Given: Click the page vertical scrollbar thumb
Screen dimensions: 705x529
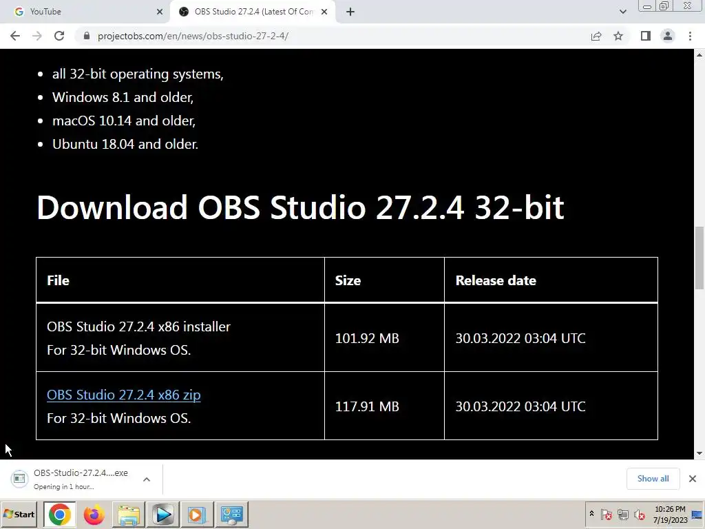Looking at the screenshot, I should 699,259.
